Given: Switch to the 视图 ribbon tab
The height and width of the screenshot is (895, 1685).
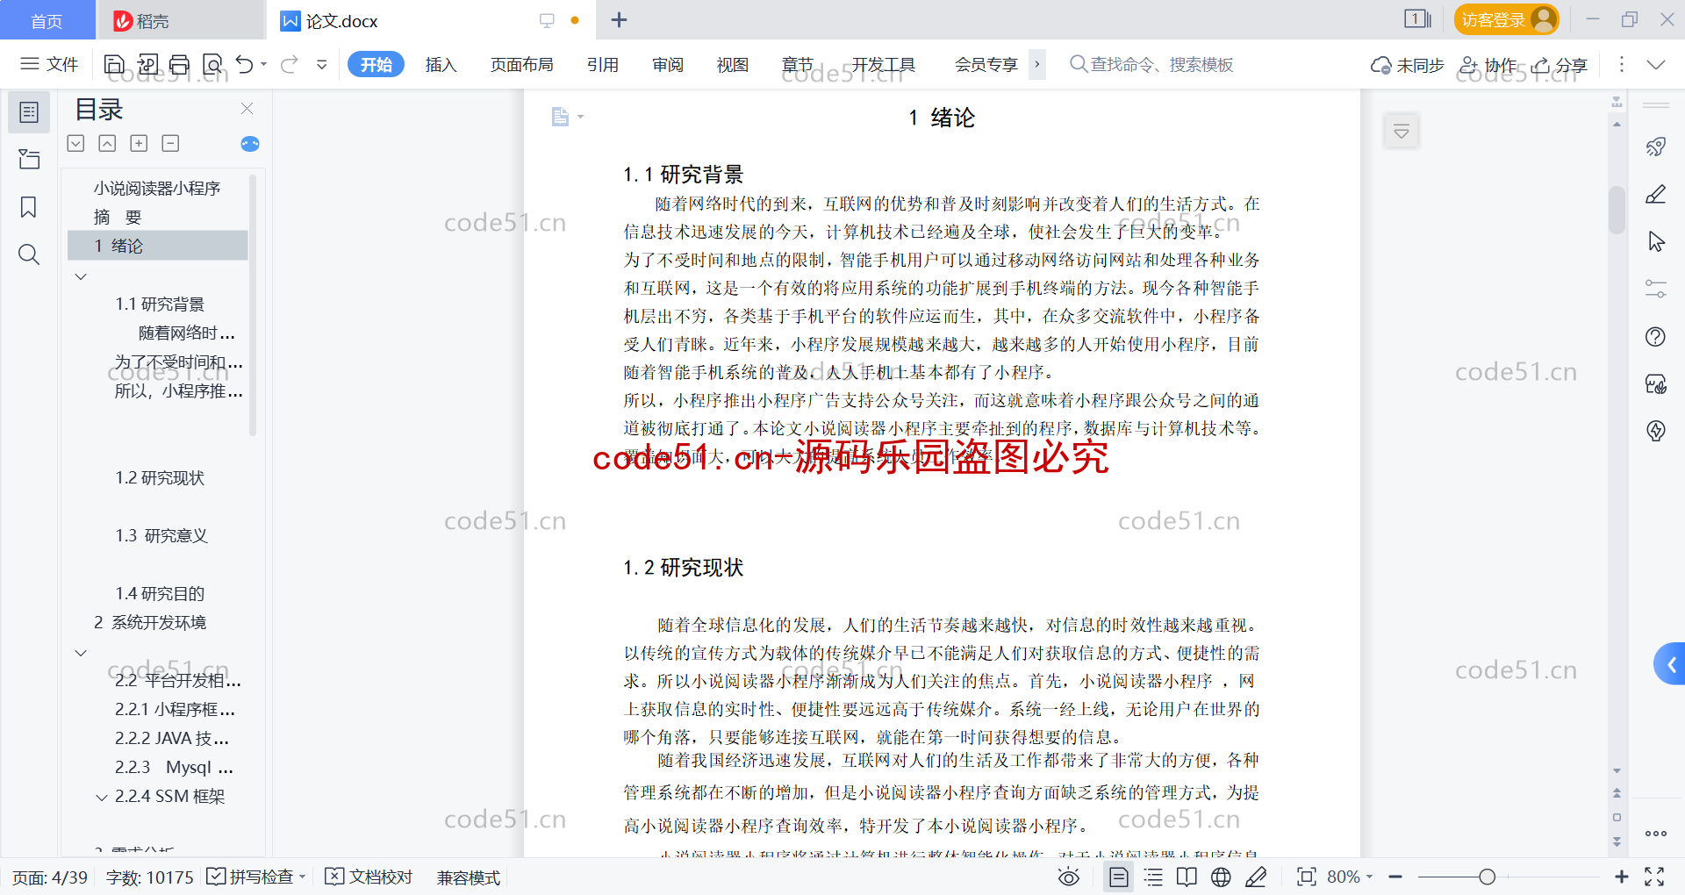Looking at the screenshot, I should click(x=733, y=64).
